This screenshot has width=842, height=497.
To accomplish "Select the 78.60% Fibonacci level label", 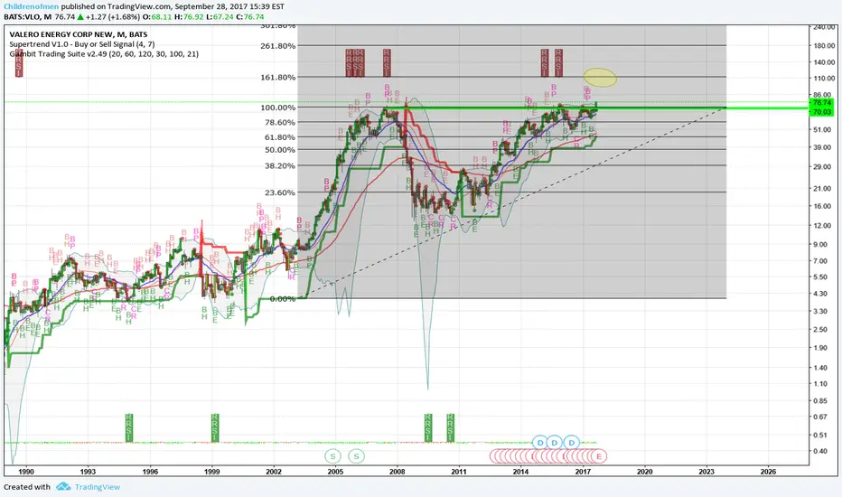I will pyautogui.click(x=280, y=123).
